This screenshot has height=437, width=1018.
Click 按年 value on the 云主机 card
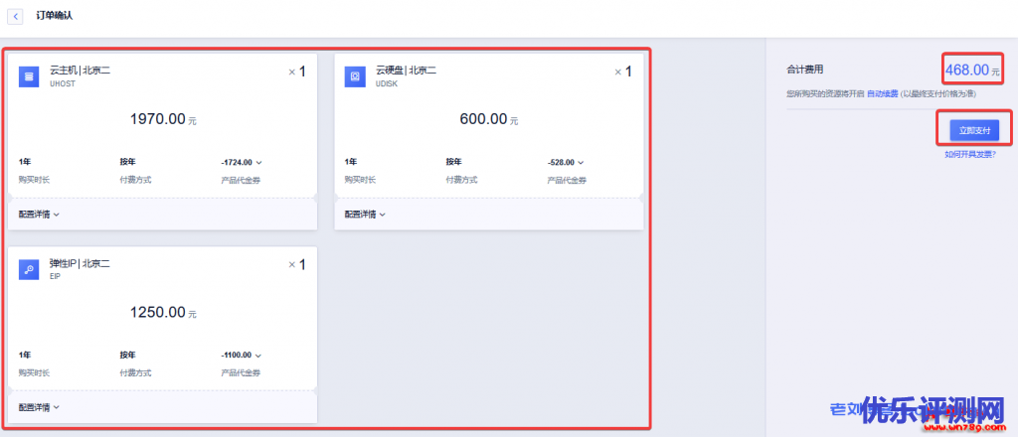coord(127,162)
